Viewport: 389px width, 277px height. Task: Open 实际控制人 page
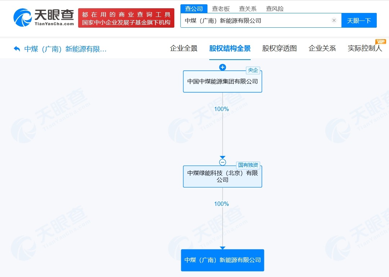pyautogui.click(x=365, y=48)
